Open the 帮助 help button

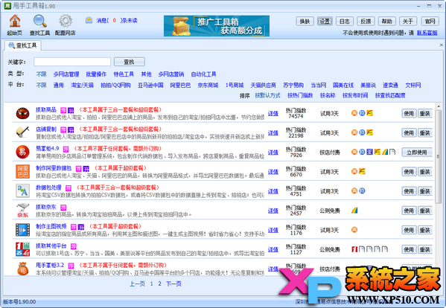coord(387,22)
